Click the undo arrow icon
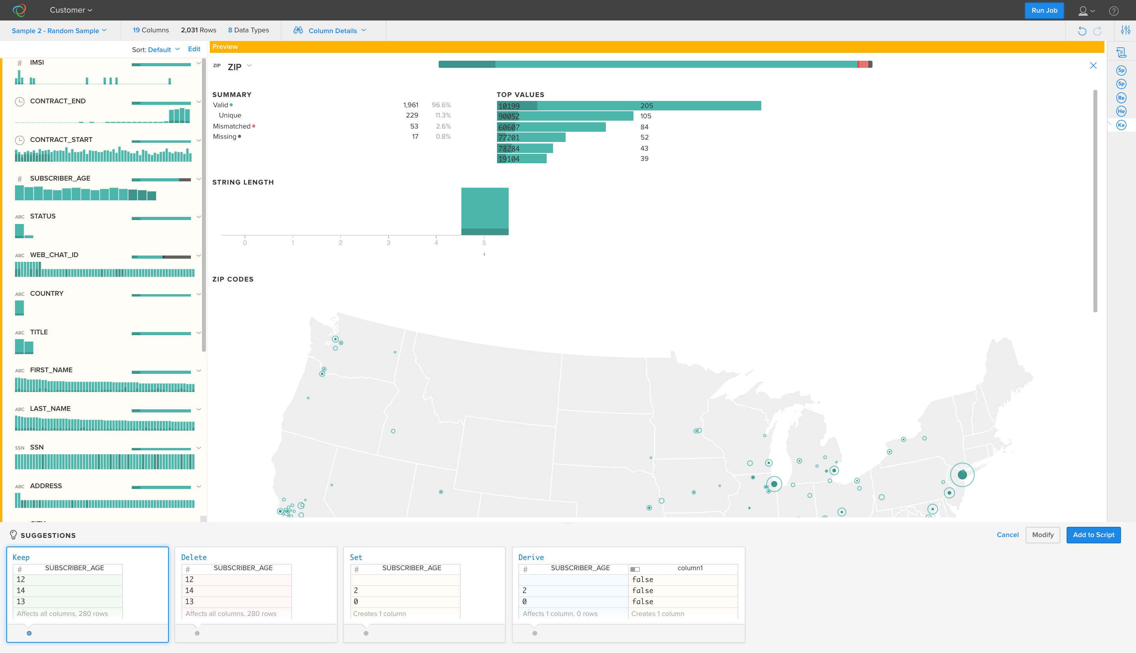 1082,30
